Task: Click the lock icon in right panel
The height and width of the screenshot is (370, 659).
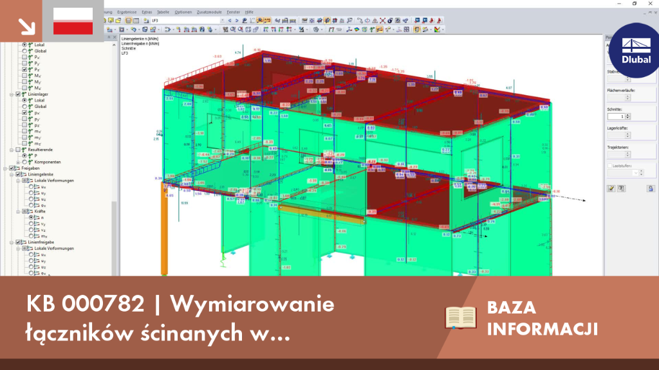Action: [x=651, y=189]
